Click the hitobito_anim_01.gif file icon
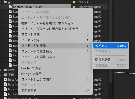Screen dimensions: 135x99 [x=10, y=7]
